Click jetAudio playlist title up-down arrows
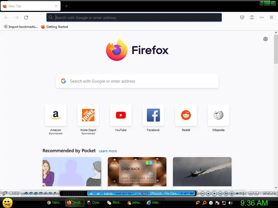 click(182, 193)
